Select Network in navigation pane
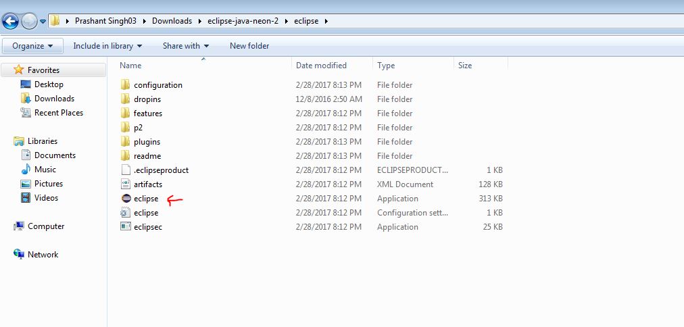 point(43,255)
